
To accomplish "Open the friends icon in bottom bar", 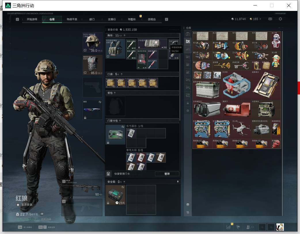I will (x=248, y=227).
